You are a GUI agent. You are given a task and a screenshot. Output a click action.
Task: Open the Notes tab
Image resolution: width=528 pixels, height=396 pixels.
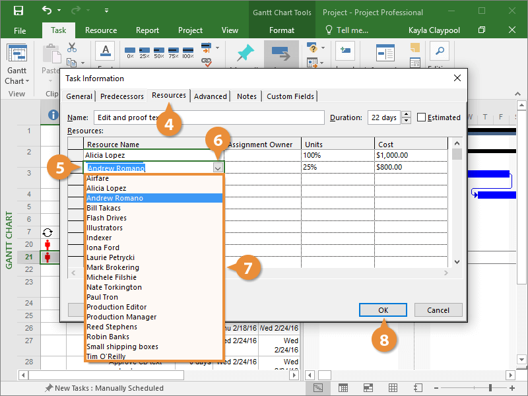[246, 96]
